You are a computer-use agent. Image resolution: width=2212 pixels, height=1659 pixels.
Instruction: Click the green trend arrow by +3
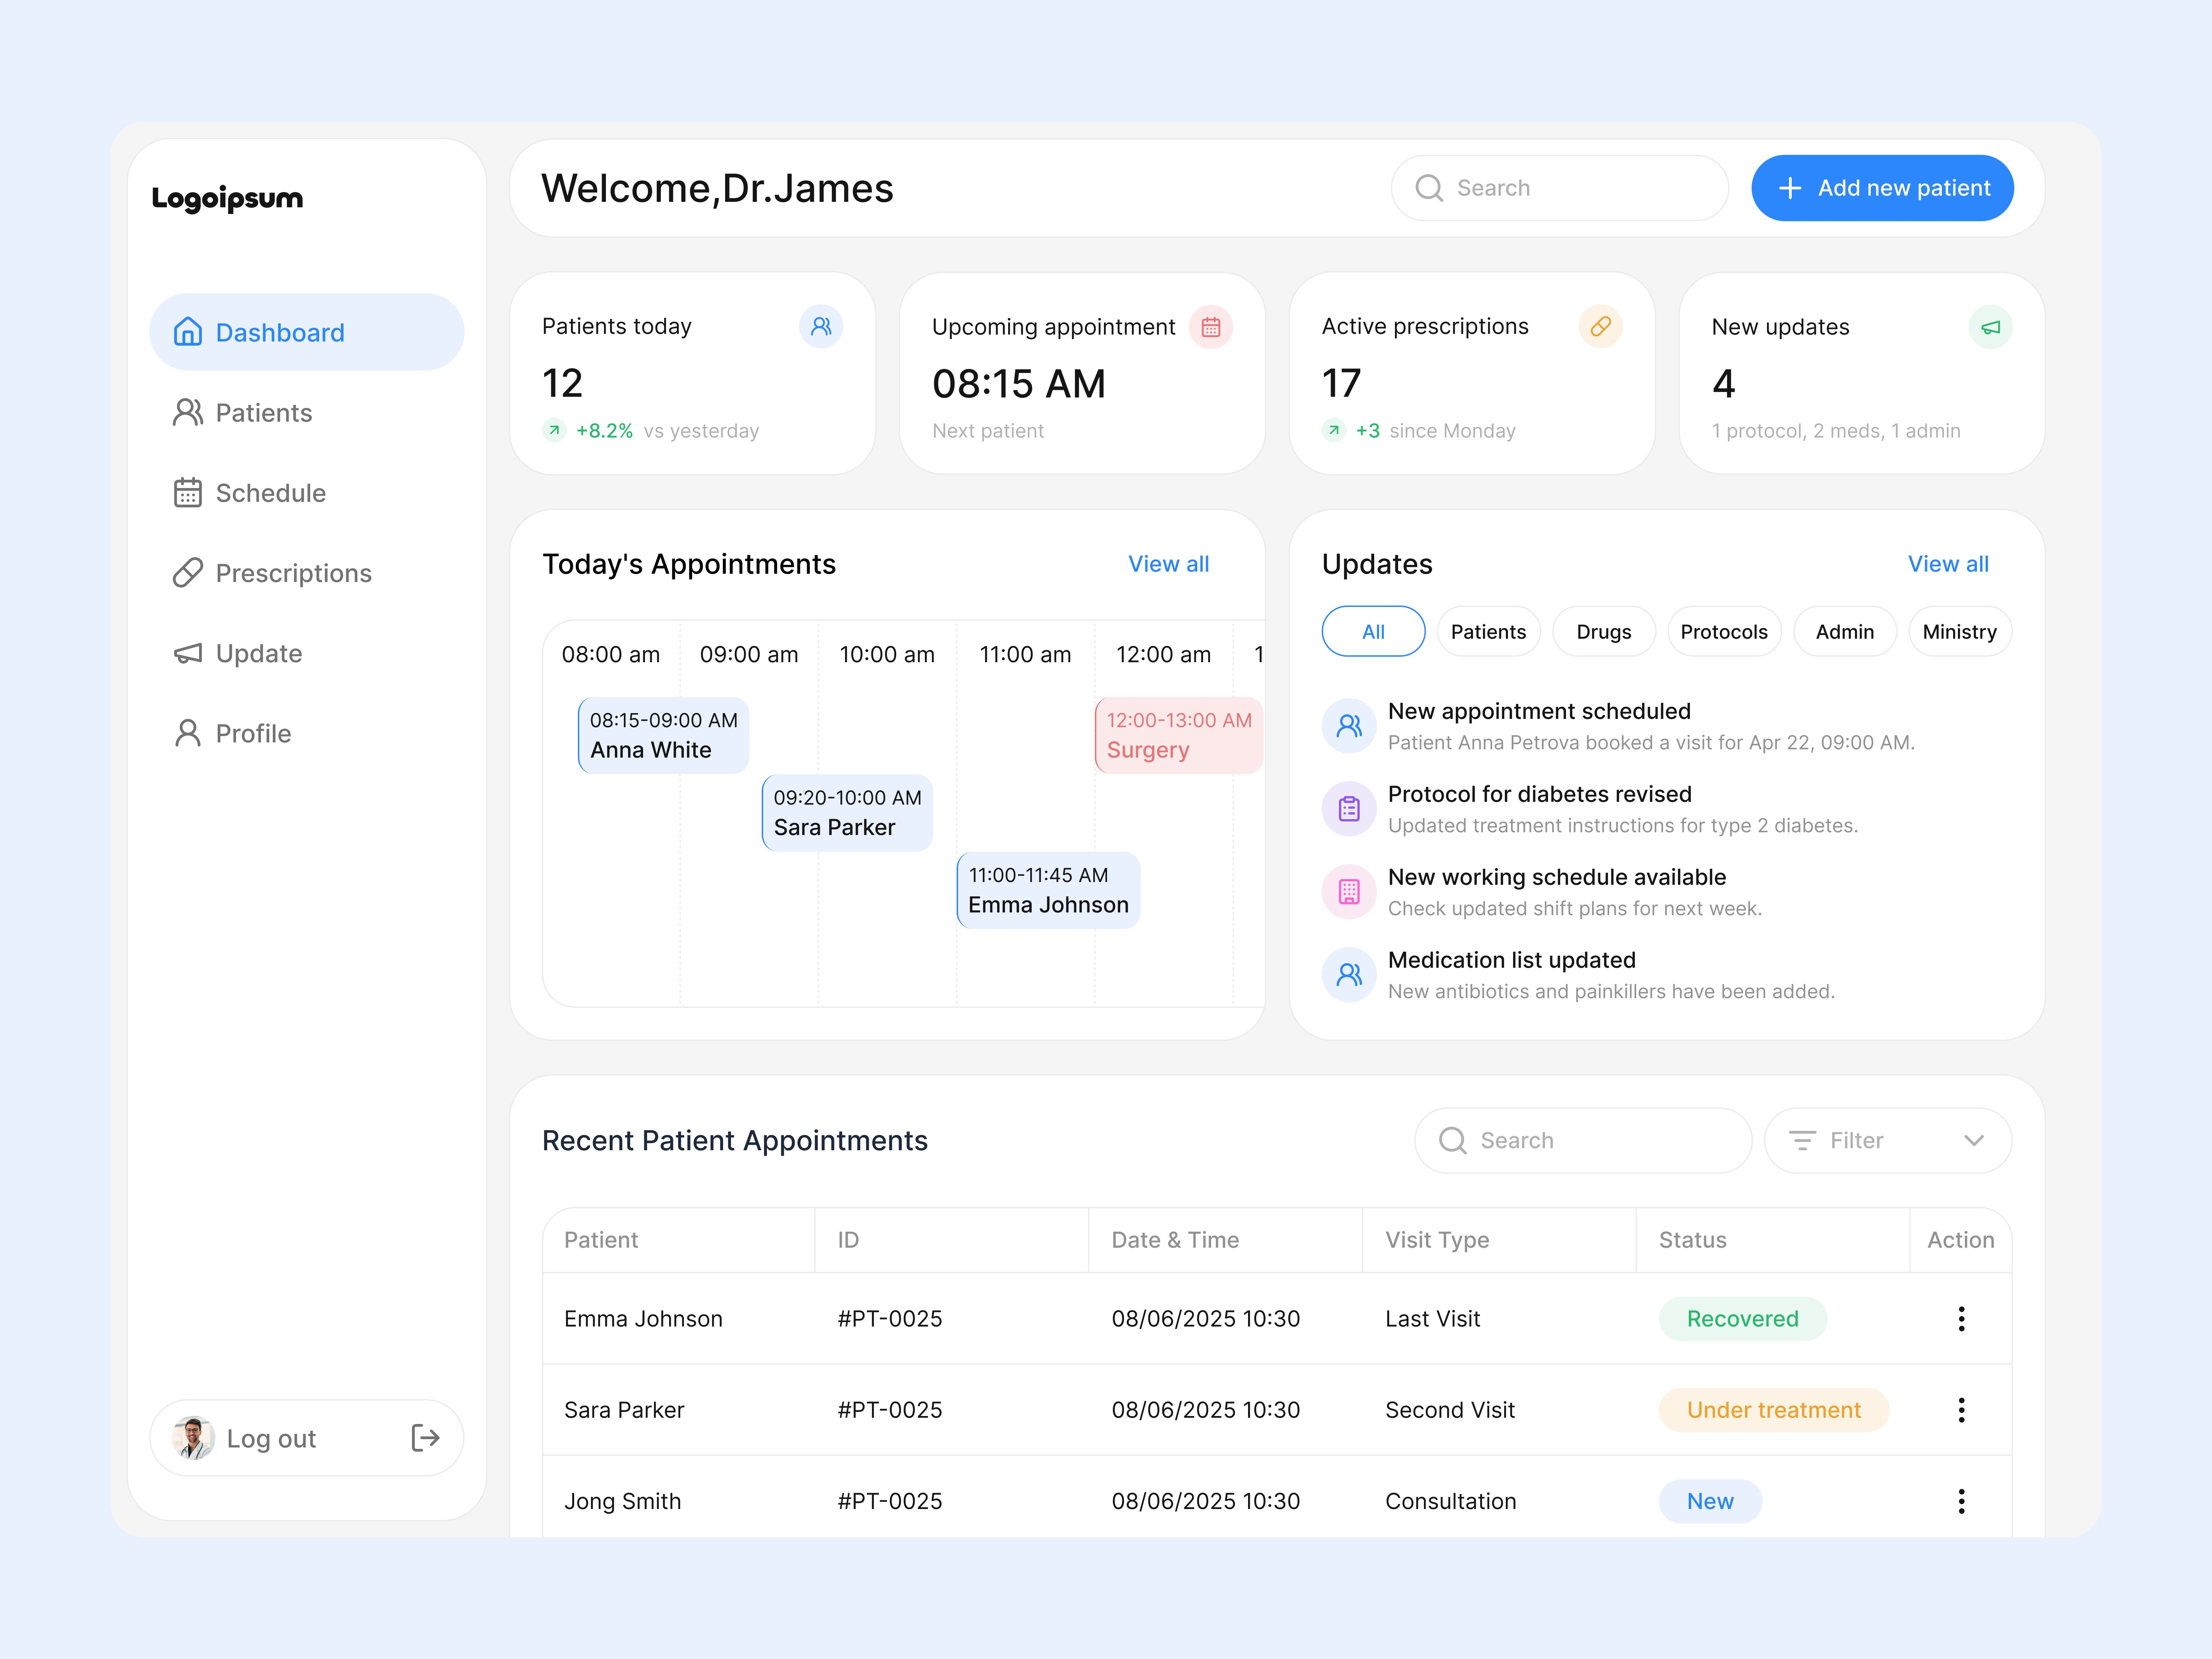(1334, 430)
